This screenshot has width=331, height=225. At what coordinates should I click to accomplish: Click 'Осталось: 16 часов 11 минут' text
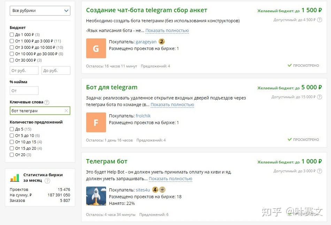[x=111, y=66]
